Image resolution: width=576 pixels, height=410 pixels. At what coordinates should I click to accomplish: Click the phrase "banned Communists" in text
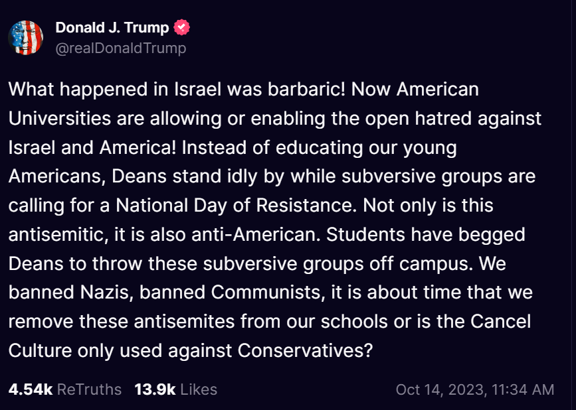232,293
